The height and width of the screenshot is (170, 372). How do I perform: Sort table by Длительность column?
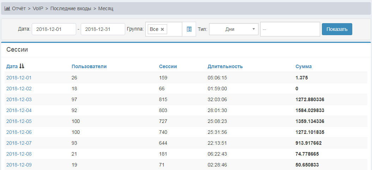(x=225, y=66)
